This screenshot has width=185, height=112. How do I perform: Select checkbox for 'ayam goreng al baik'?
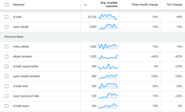7,96
